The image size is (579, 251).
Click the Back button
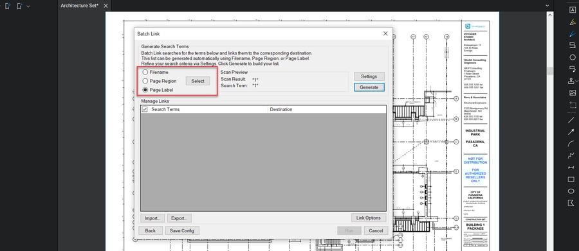(x=151, y=230)
